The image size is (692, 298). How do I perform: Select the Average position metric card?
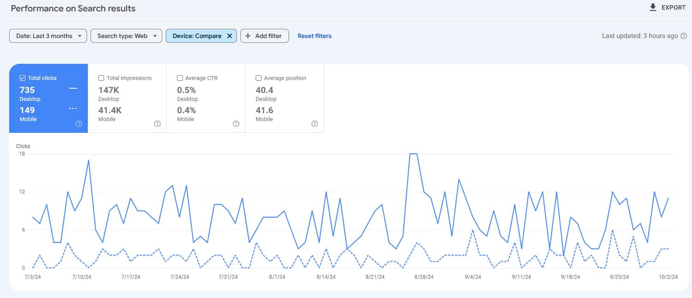tap(284, 98)
